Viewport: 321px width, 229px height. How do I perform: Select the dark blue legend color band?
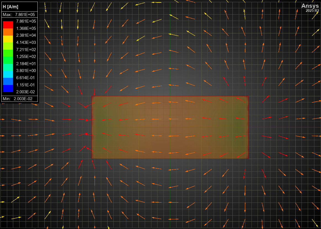[8, 89]
